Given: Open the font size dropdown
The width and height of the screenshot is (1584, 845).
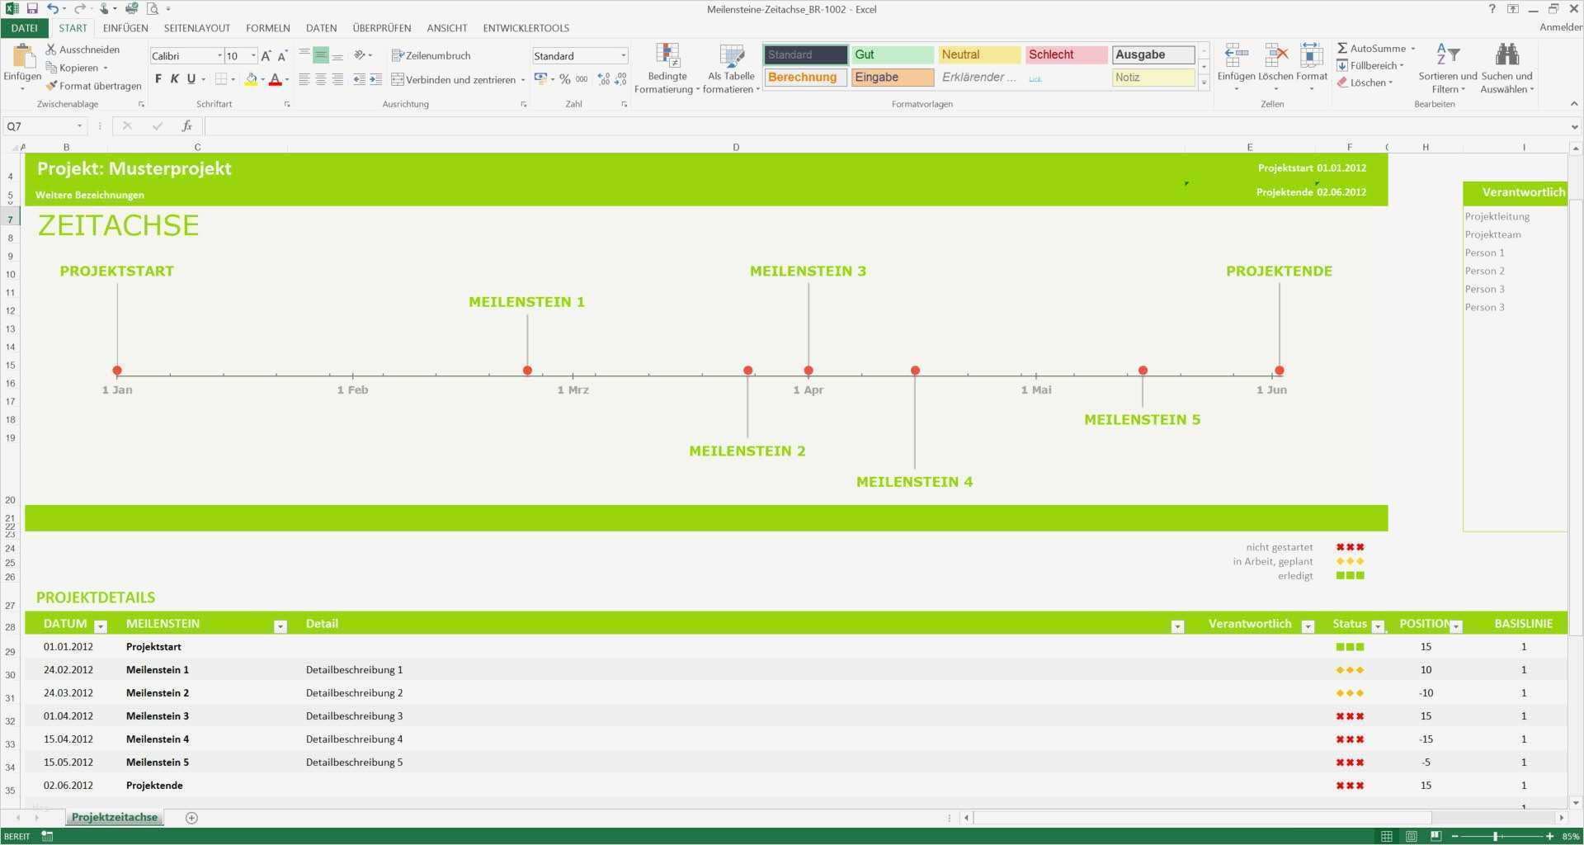Looking at the screenshot, I should pos(252,55).
